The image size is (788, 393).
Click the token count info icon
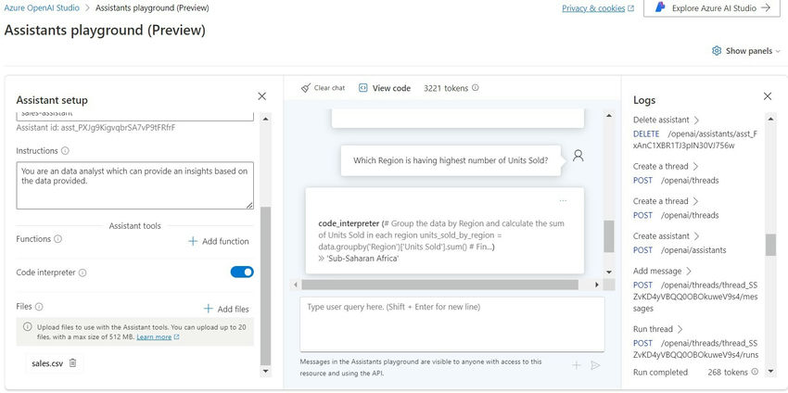[x=476, y=88]
